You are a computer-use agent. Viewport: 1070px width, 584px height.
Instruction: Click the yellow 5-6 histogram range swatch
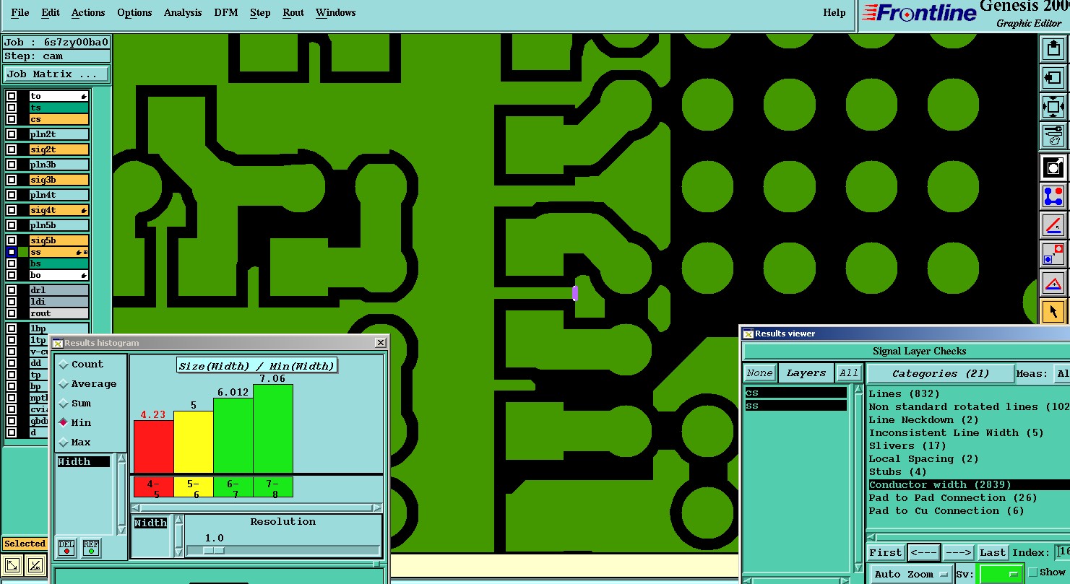click(194, 487)
